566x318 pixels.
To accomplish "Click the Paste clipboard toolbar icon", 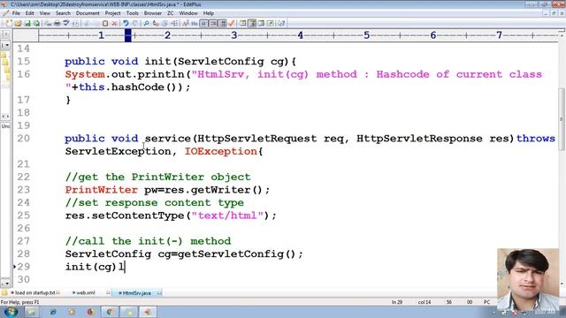I will pyautogui.click(x=105, y=24).
